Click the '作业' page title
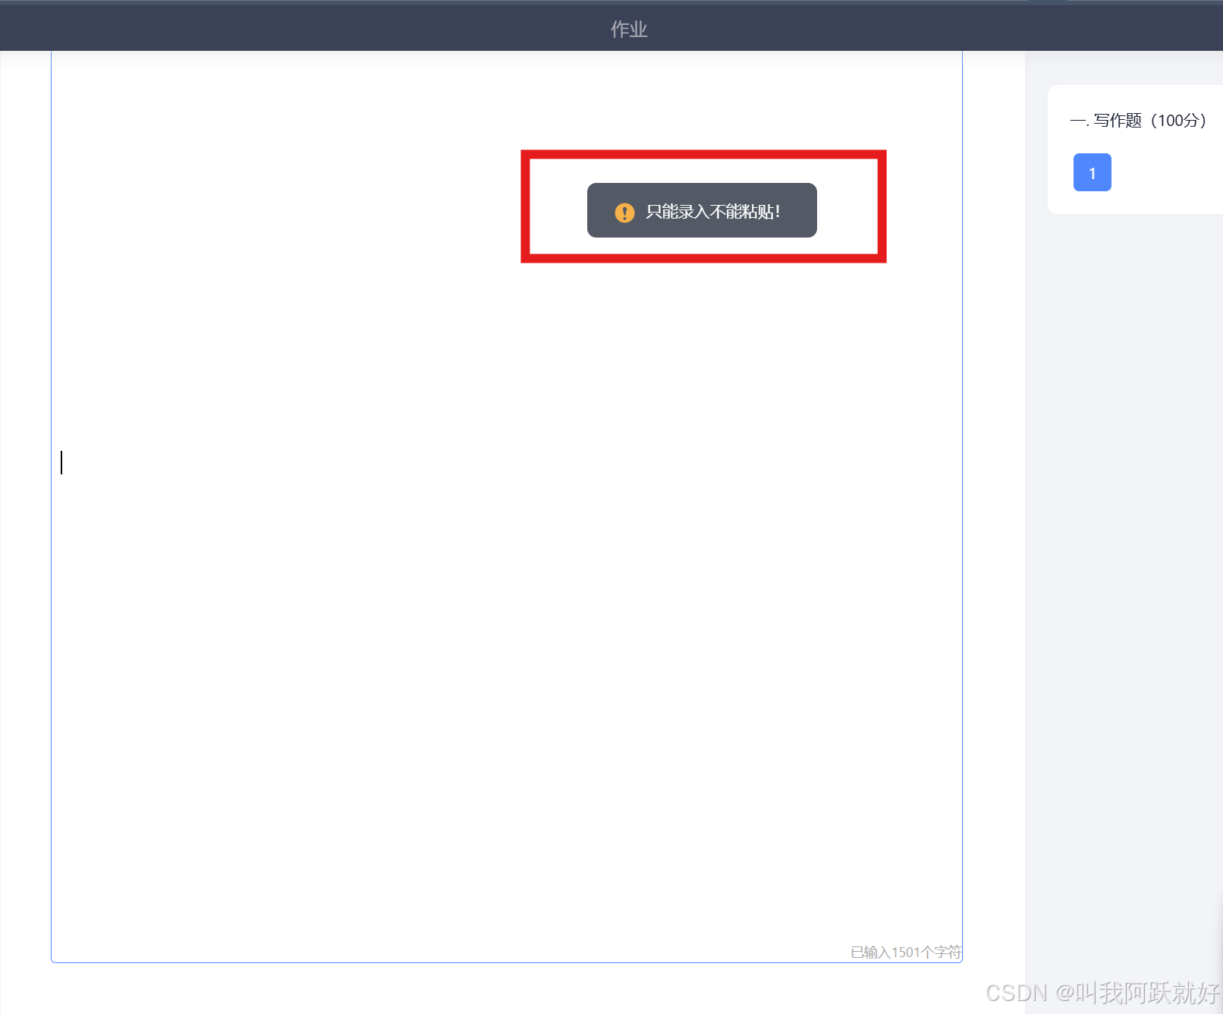The image size is (1223, 1014). click(x=629, y=30)
